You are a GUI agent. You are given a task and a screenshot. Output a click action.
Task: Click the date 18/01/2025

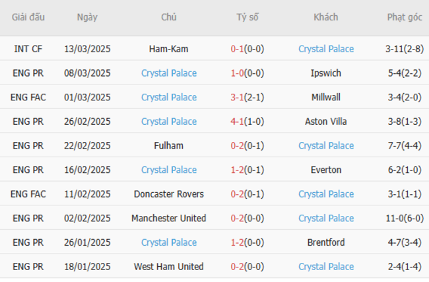87,267
